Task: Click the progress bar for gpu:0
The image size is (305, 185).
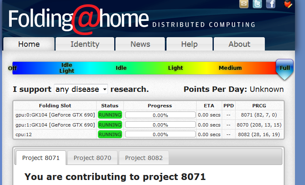Action: click(x=160, y=115)
